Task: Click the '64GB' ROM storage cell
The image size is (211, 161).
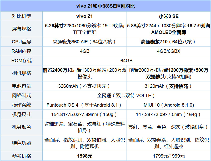Action: pyautogui.click(x=126, y=61)
